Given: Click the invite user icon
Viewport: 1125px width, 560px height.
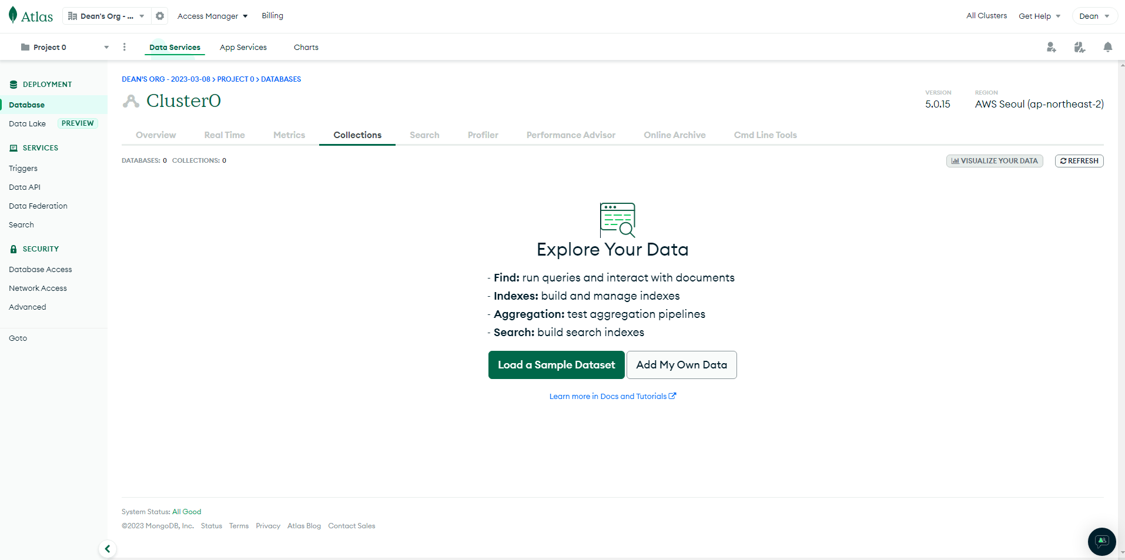Looking at the screenshot, I should click(1052, 47).
